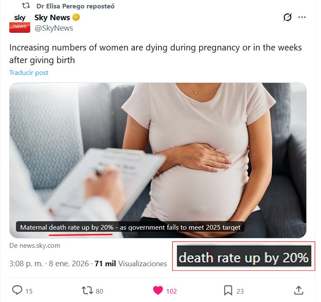Repost this Sky News post
Screen dimensions: 321x302
[x=87, y=290]
